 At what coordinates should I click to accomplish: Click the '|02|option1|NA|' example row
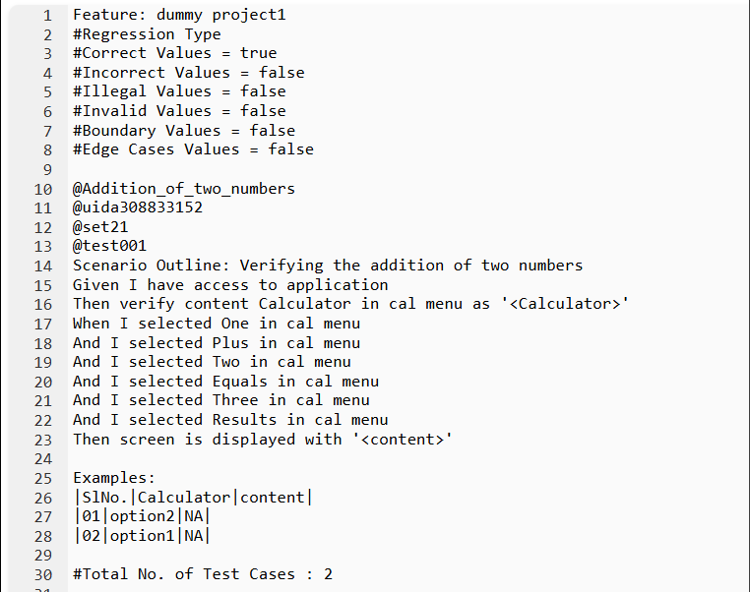(x=142, y=536)
